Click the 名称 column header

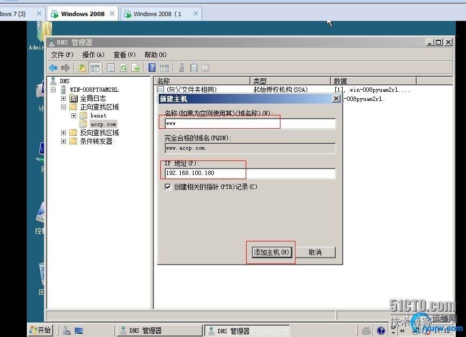(202, 81)
